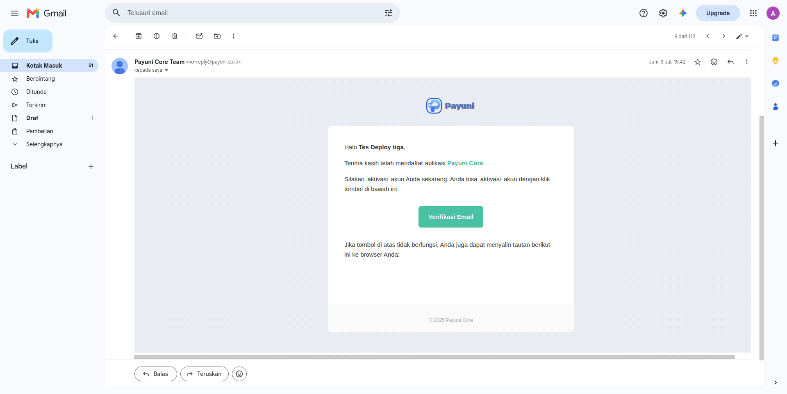Get add-ons plus icon

776,143
